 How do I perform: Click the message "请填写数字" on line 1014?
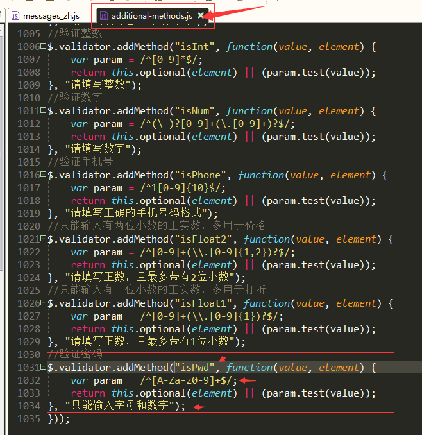(x=98, y=149)
